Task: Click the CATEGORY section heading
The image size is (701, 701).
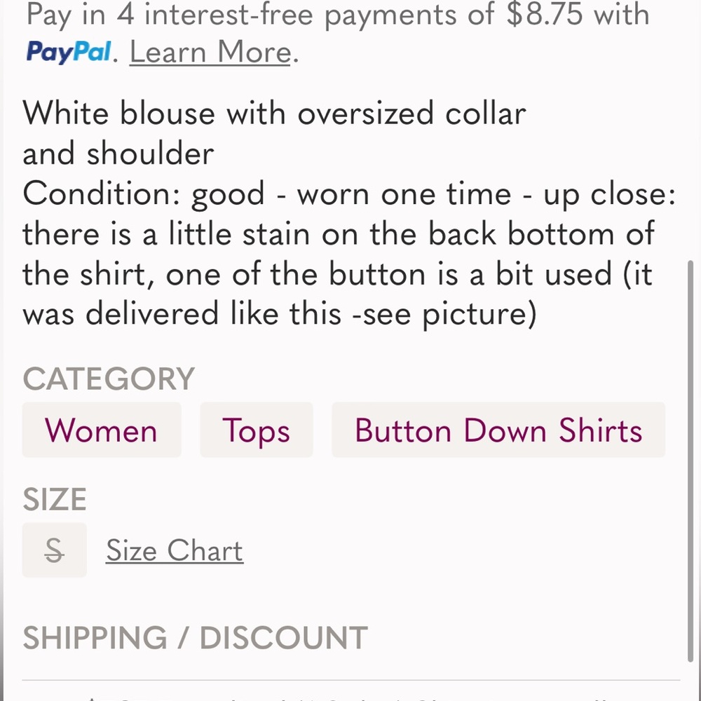Action: [x=109, y=379]
